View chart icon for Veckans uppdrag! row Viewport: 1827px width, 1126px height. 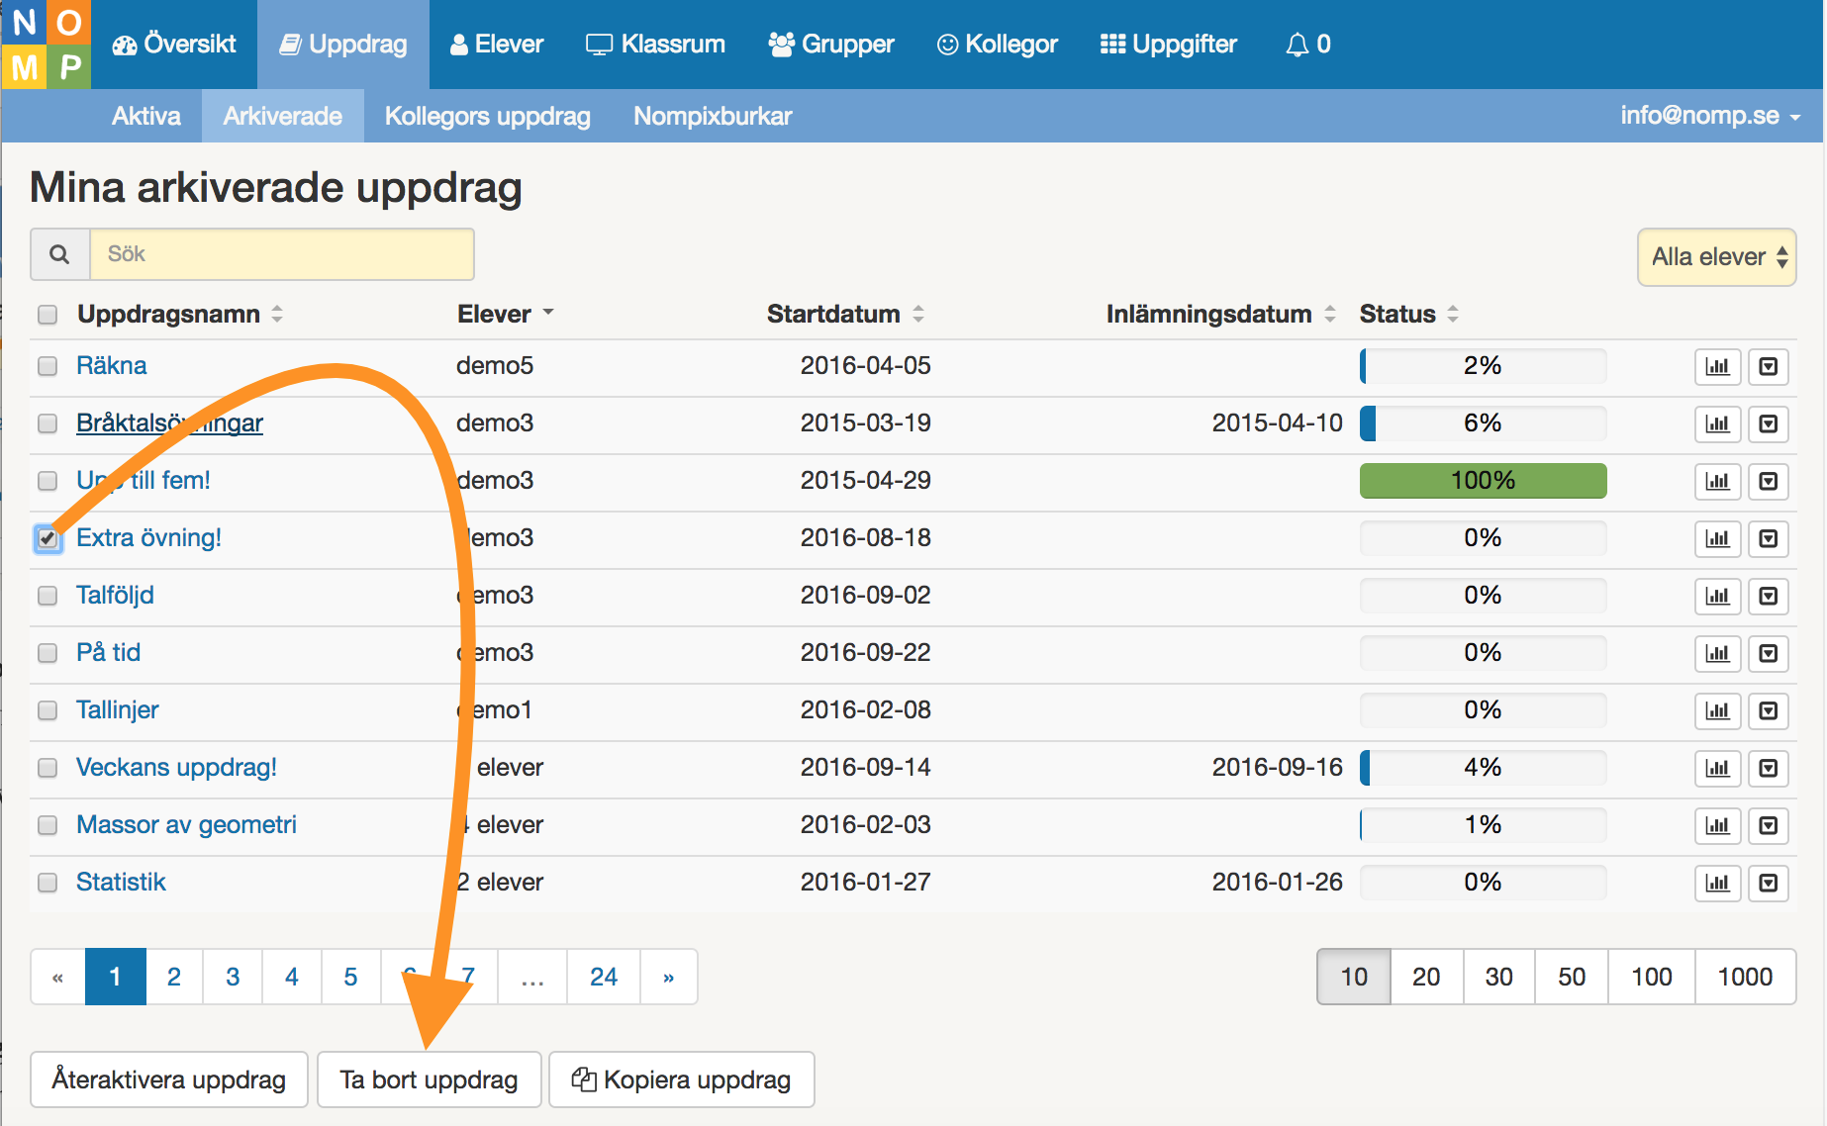click(x=1717, y=769)
